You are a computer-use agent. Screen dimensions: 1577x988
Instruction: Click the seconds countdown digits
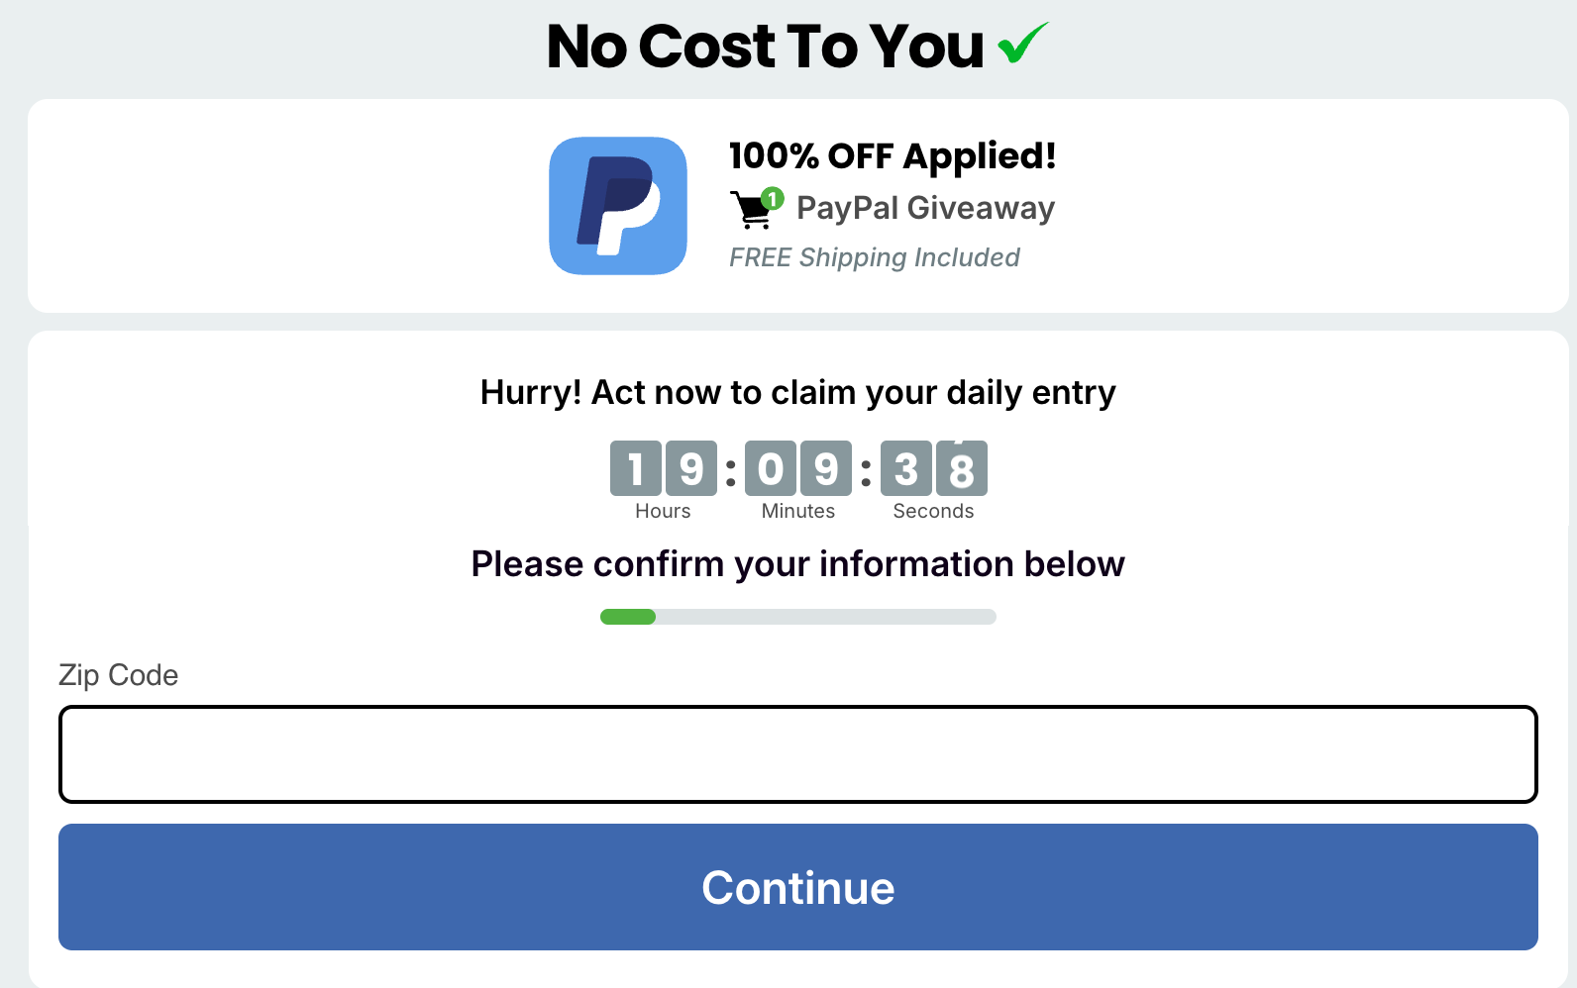point(934,468)
